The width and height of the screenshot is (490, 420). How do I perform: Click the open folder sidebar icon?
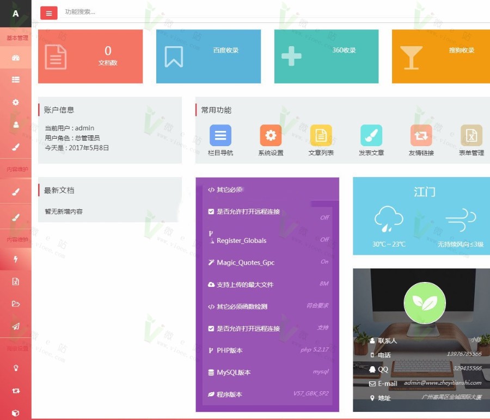tap(16, 304)
